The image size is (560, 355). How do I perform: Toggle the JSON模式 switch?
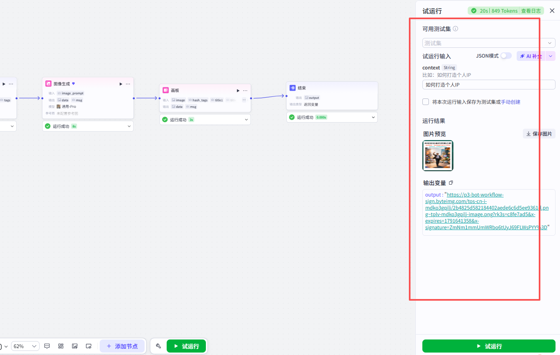coord(506,56)
